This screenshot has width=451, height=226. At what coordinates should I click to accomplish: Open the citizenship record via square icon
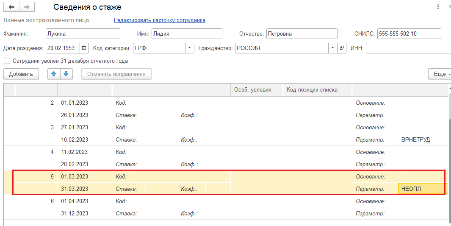pyautogui.click(x=341, y=48)
